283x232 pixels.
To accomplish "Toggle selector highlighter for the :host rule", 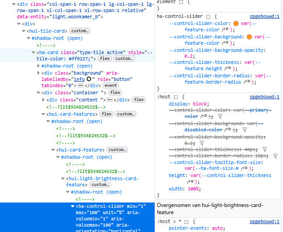I will pyautogui.click(x=176, y=97).
